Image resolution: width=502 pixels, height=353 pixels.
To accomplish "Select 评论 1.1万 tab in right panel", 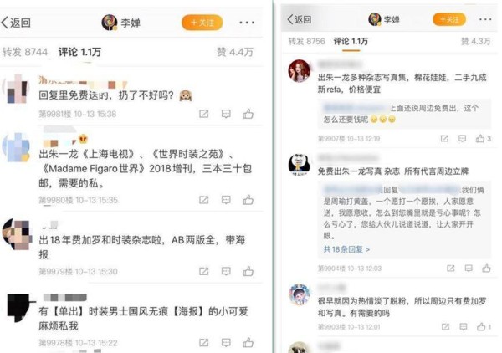I will click(x=351, y=41).
